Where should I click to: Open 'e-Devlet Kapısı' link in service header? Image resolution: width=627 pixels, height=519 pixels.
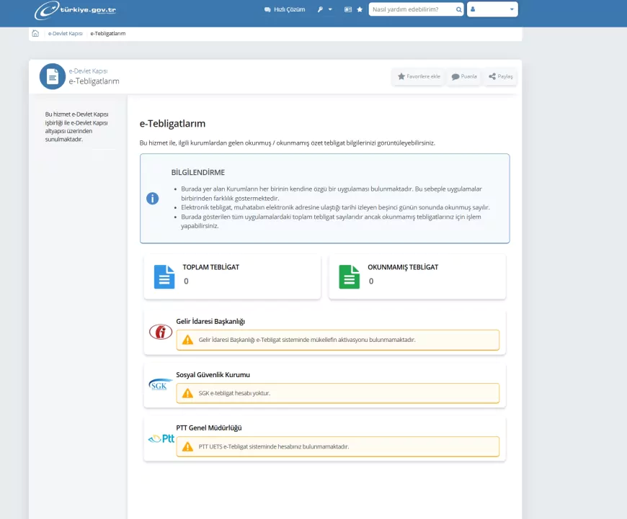pyautogui.click(x=88, y=71)
